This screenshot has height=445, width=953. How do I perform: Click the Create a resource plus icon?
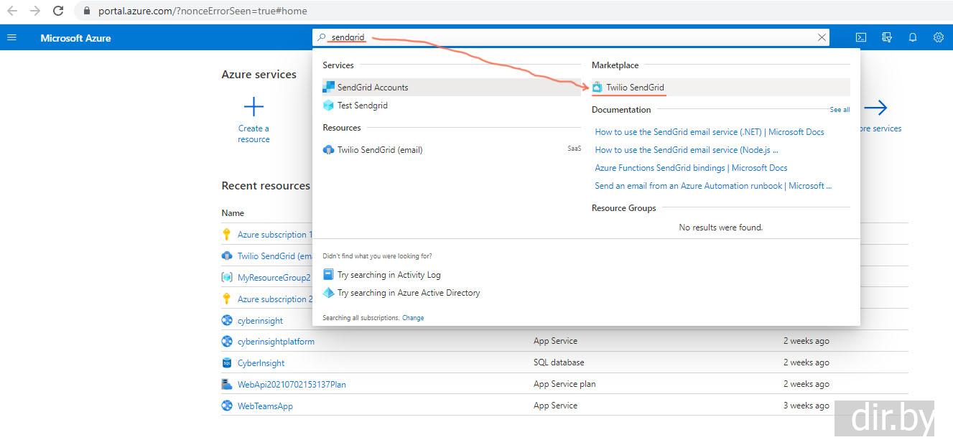click(x=254, y=108)
